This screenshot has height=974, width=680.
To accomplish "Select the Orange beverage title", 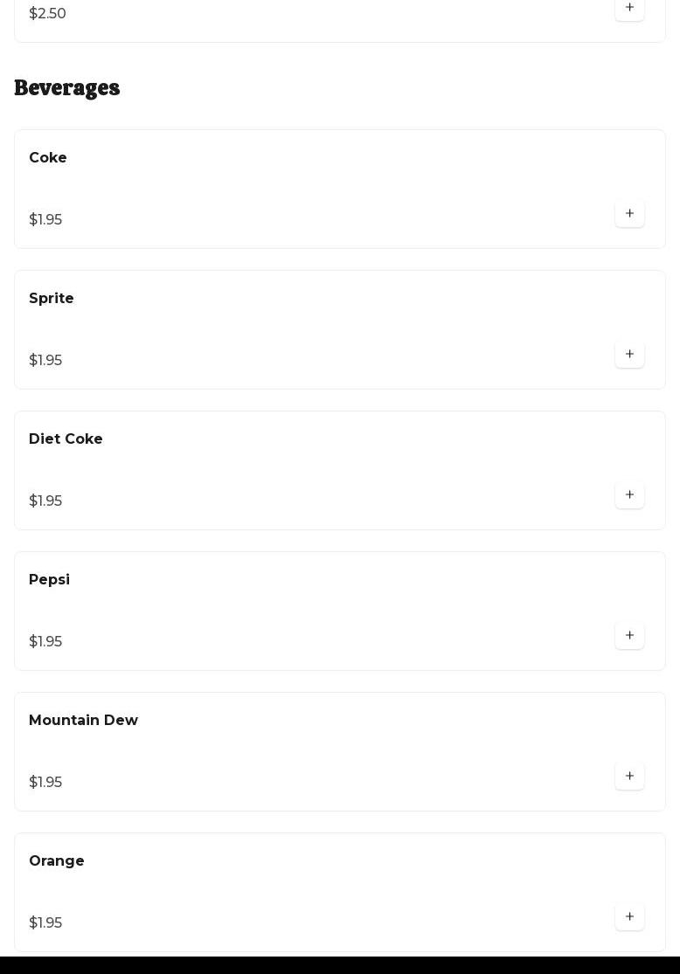I will [57, 861].
